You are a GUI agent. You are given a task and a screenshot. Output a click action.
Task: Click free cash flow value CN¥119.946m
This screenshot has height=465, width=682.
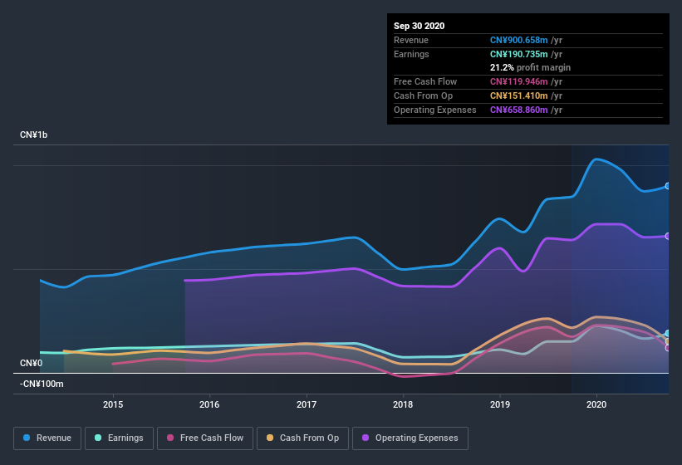(519, 81)
